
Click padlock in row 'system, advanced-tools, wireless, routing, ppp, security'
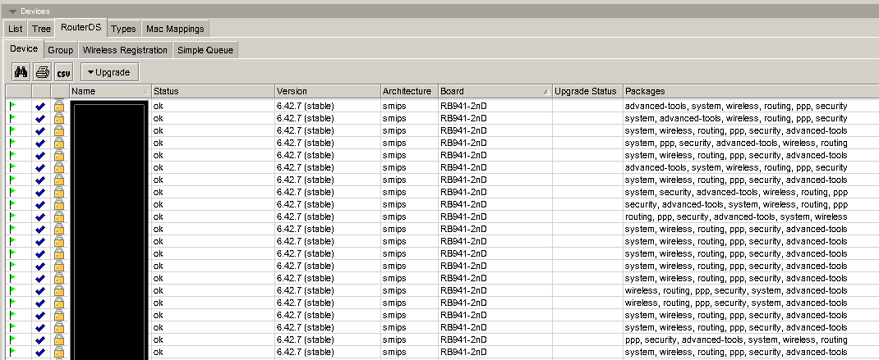pyautogui.click(x=59, y=118)
